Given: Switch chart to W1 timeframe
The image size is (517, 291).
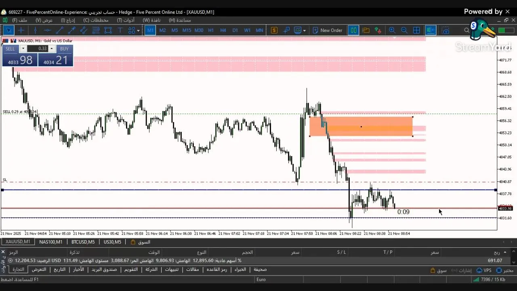Looking at the screenshot, I should [x=247, y=30].
